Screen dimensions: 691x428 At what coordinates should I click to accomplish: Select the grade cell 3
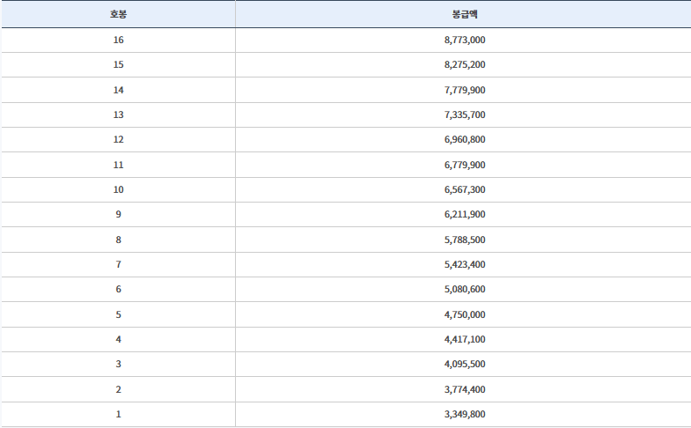pos(118,365)
